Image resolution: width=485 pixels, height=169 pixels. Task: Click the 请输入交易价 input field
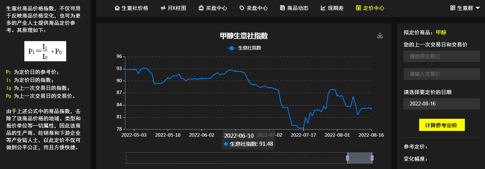tap(441, 74)
